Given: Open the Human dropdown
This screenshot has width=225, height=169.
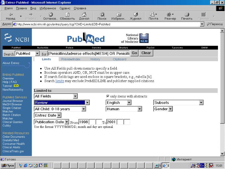Looking at the screenshot, I should pyautogui.click(x=124, y=109).
